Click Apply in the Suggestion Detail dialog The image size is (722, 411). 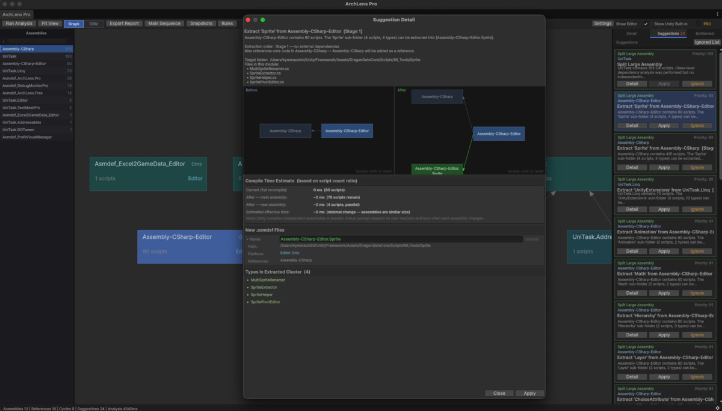click(529, 393)
